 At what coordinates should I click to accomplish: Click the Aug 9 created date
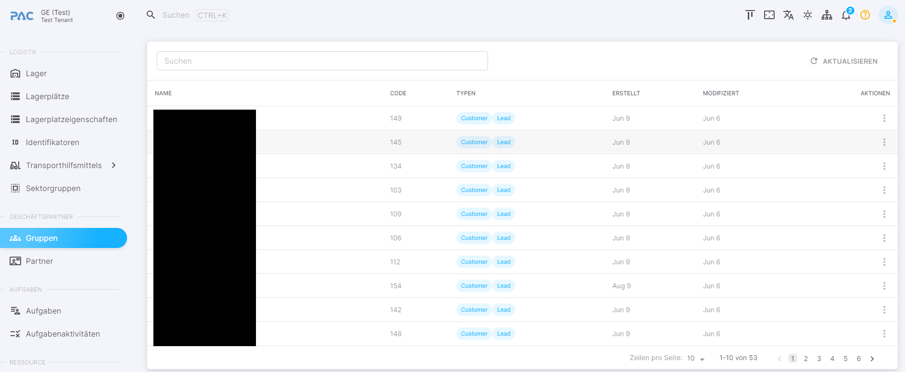[x=621, y=286]
